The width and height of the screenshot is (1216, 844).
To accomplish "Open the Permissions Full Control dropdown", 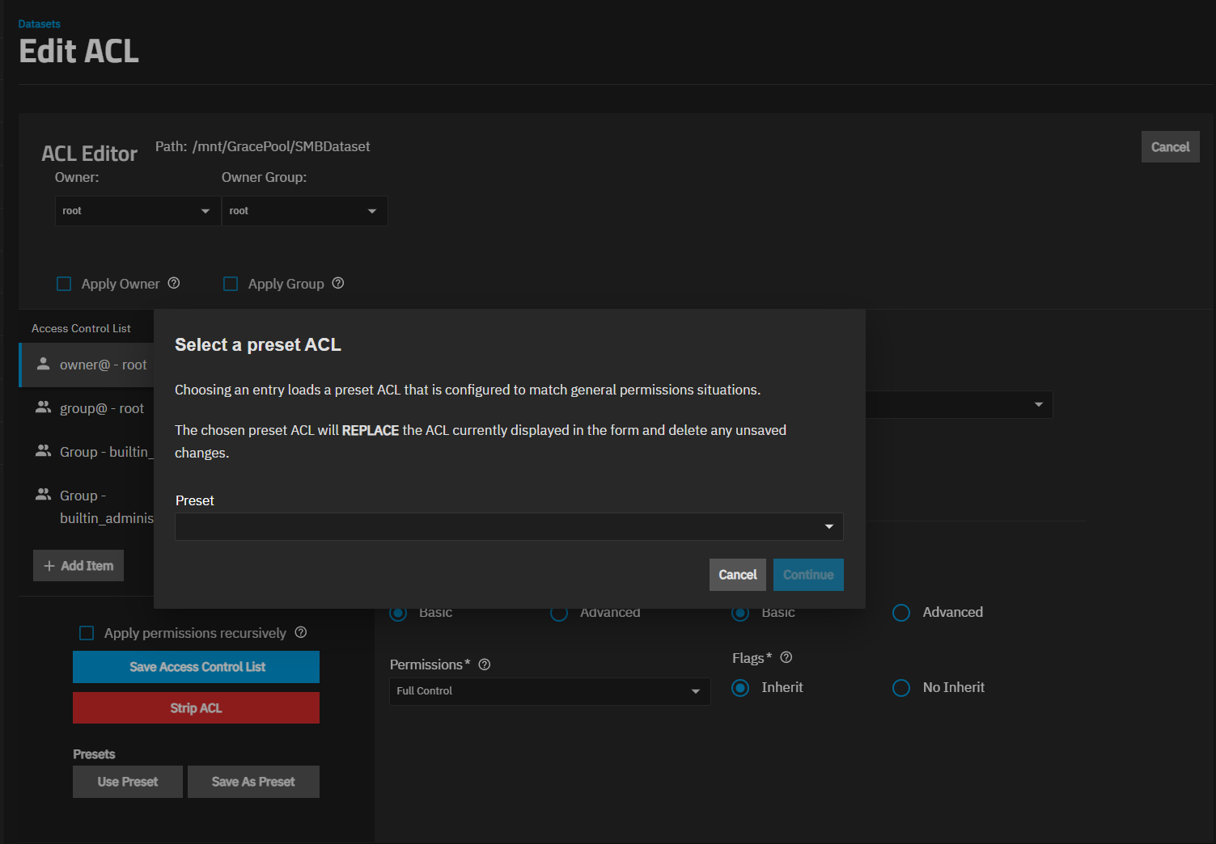I will [550, 691].
